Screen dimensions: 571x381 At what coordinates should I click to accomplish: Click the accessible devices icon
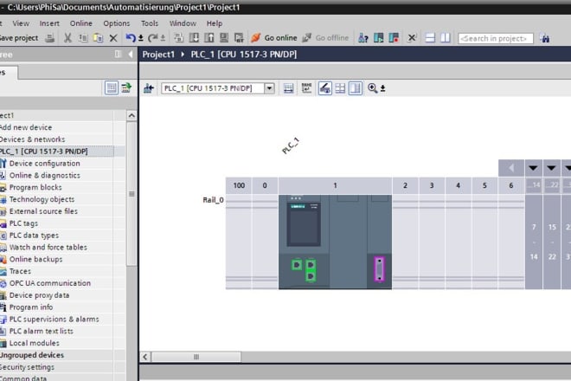[x=363, y=38]
